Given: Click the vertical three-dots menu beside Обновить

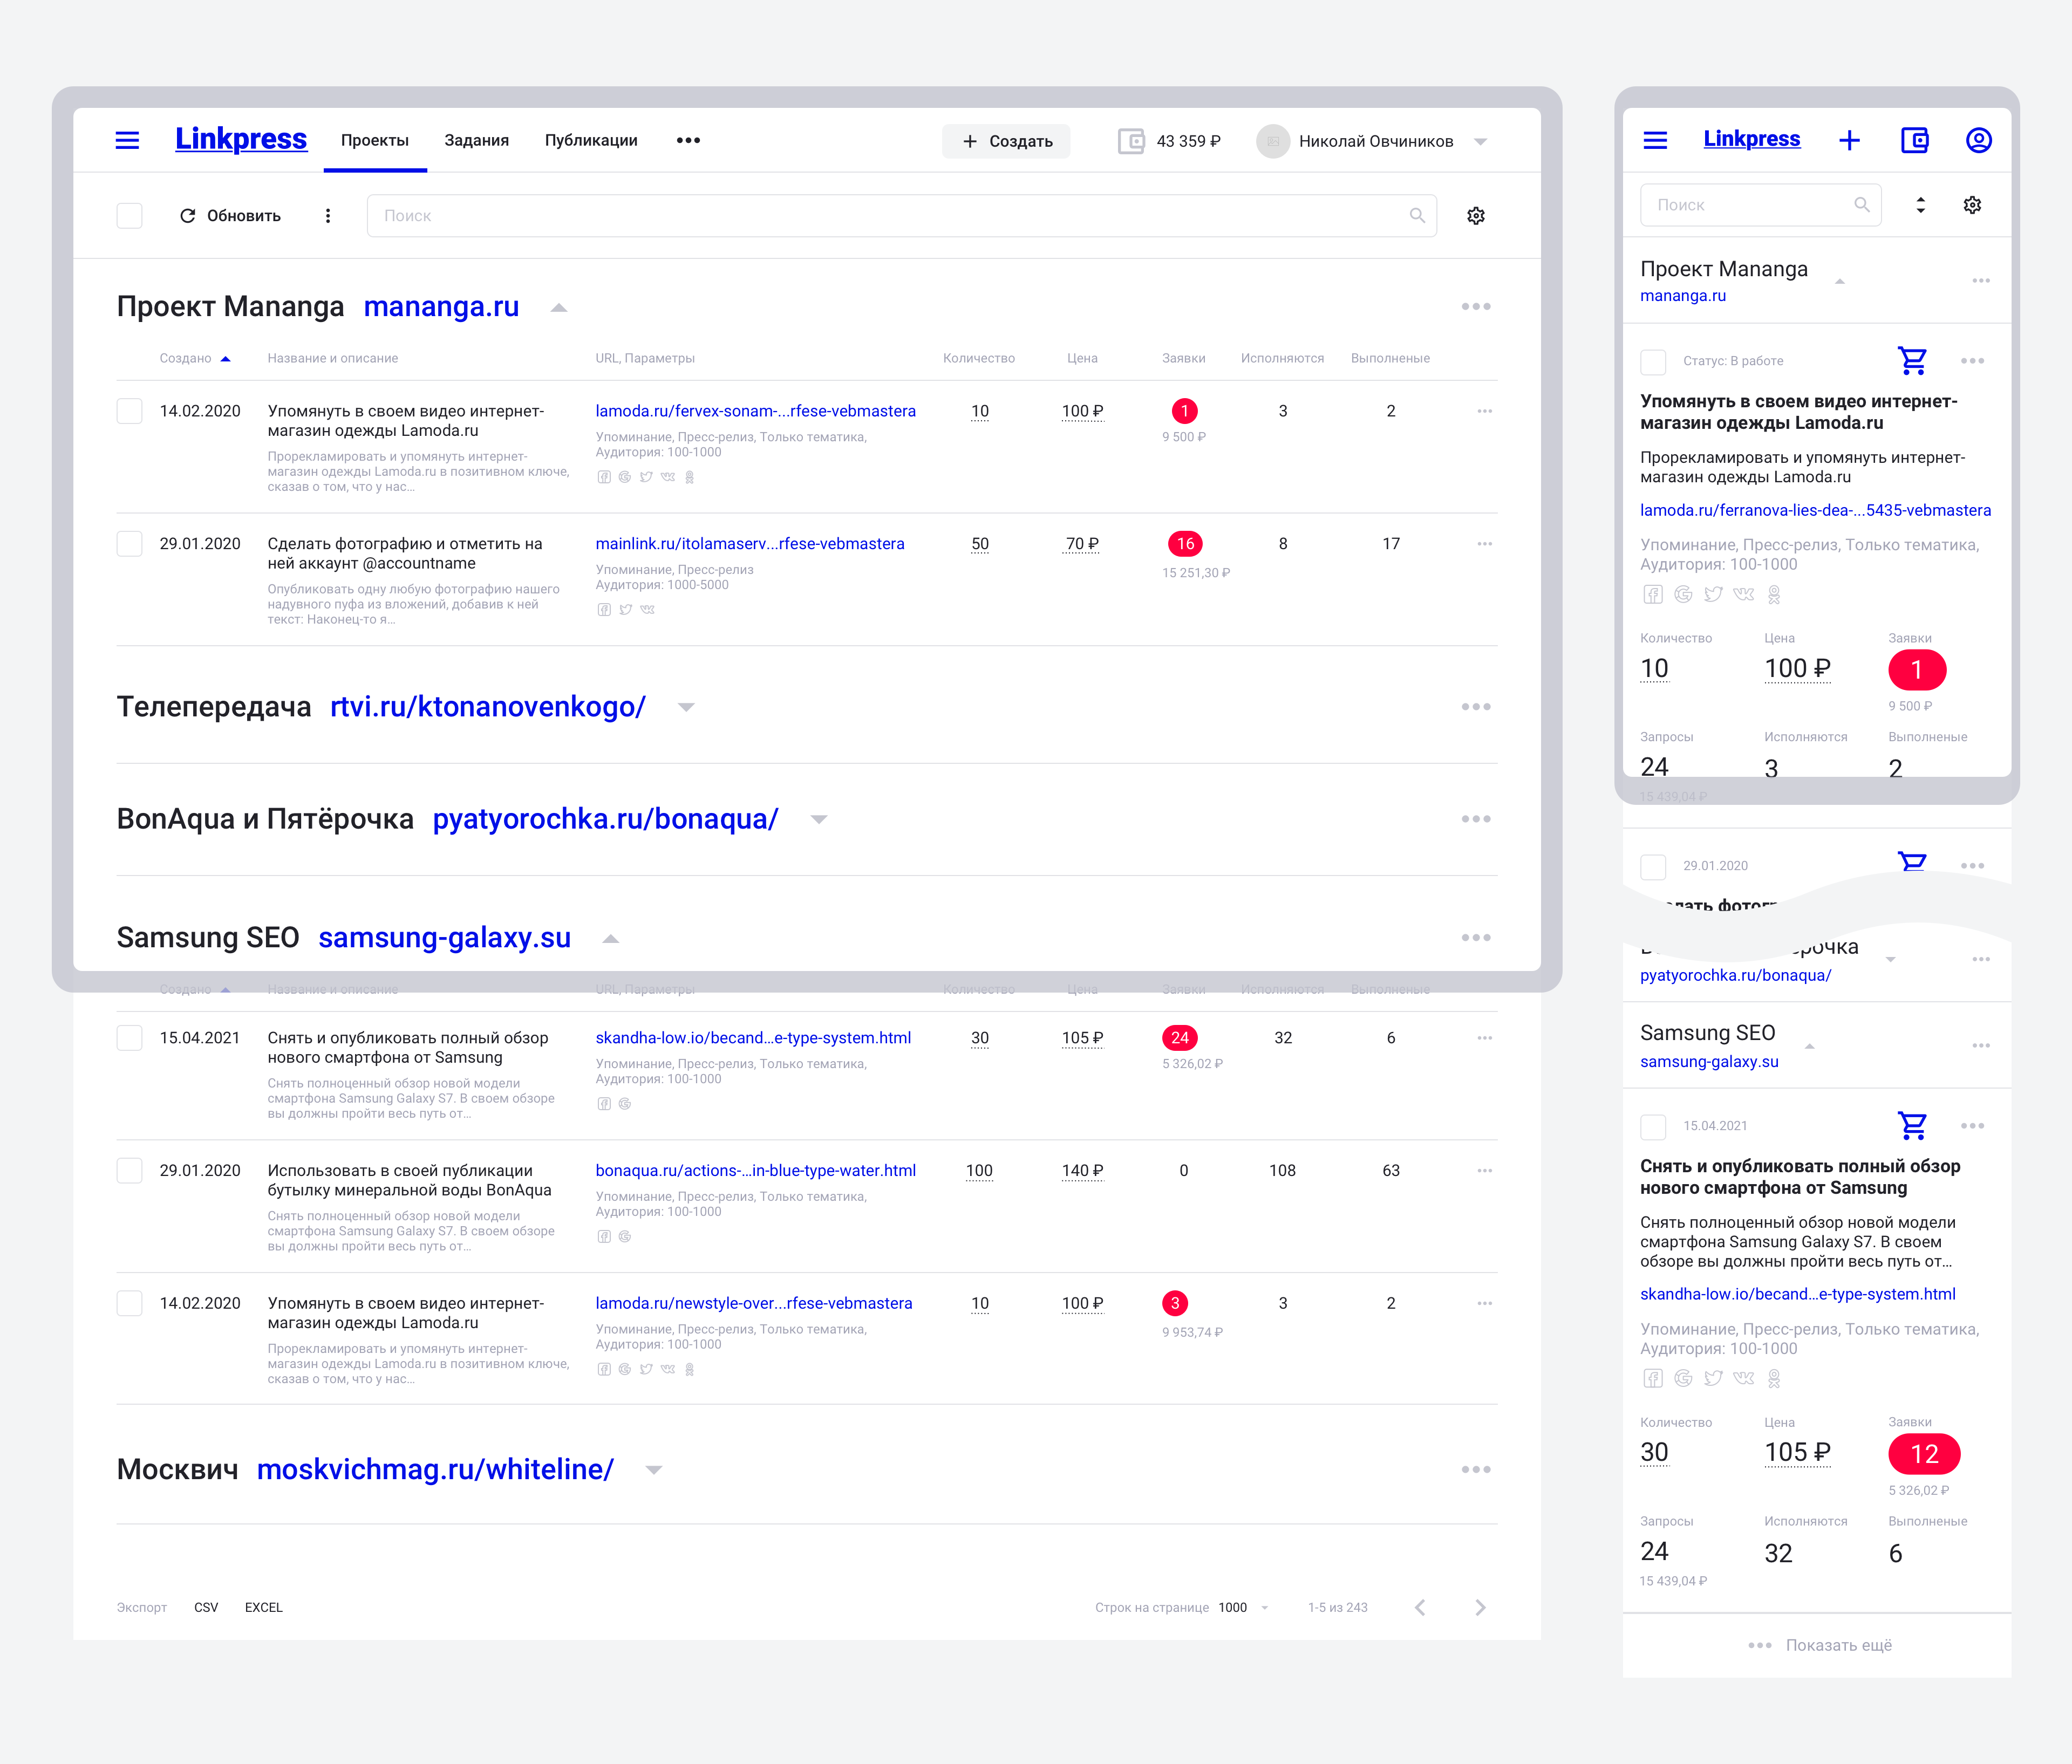Looking at the screenshot, I should point(328,216).
